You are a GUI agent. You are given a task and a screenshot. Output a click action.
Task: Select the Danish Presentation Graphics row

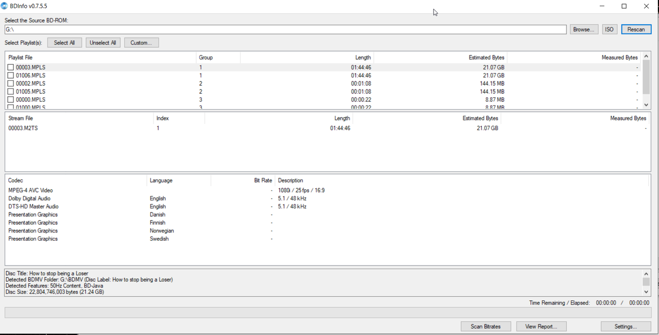(x=327, y=215)
